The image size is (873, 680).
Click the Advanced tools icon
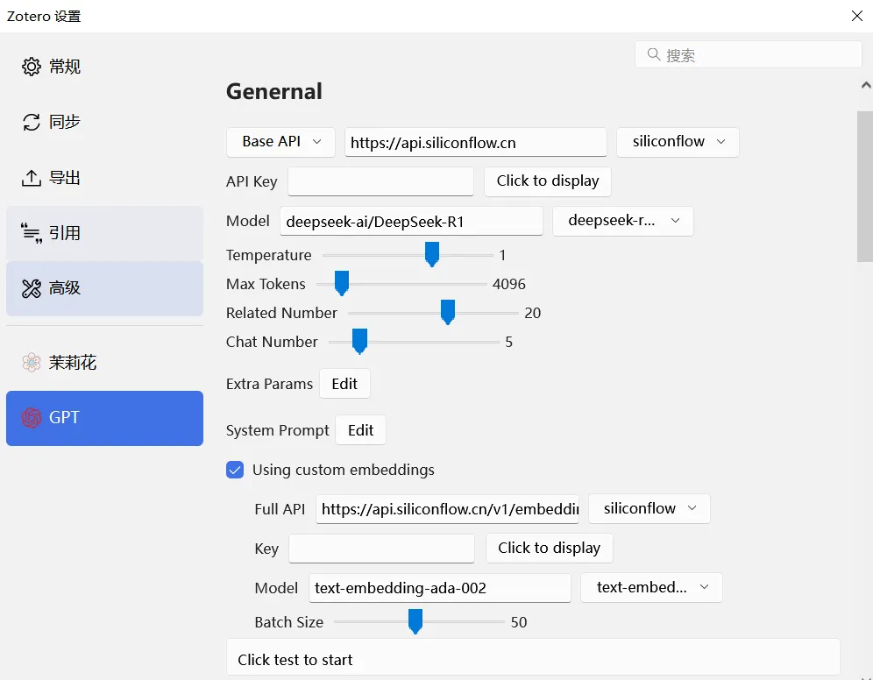pyautogui.click(x=32, y=288)
